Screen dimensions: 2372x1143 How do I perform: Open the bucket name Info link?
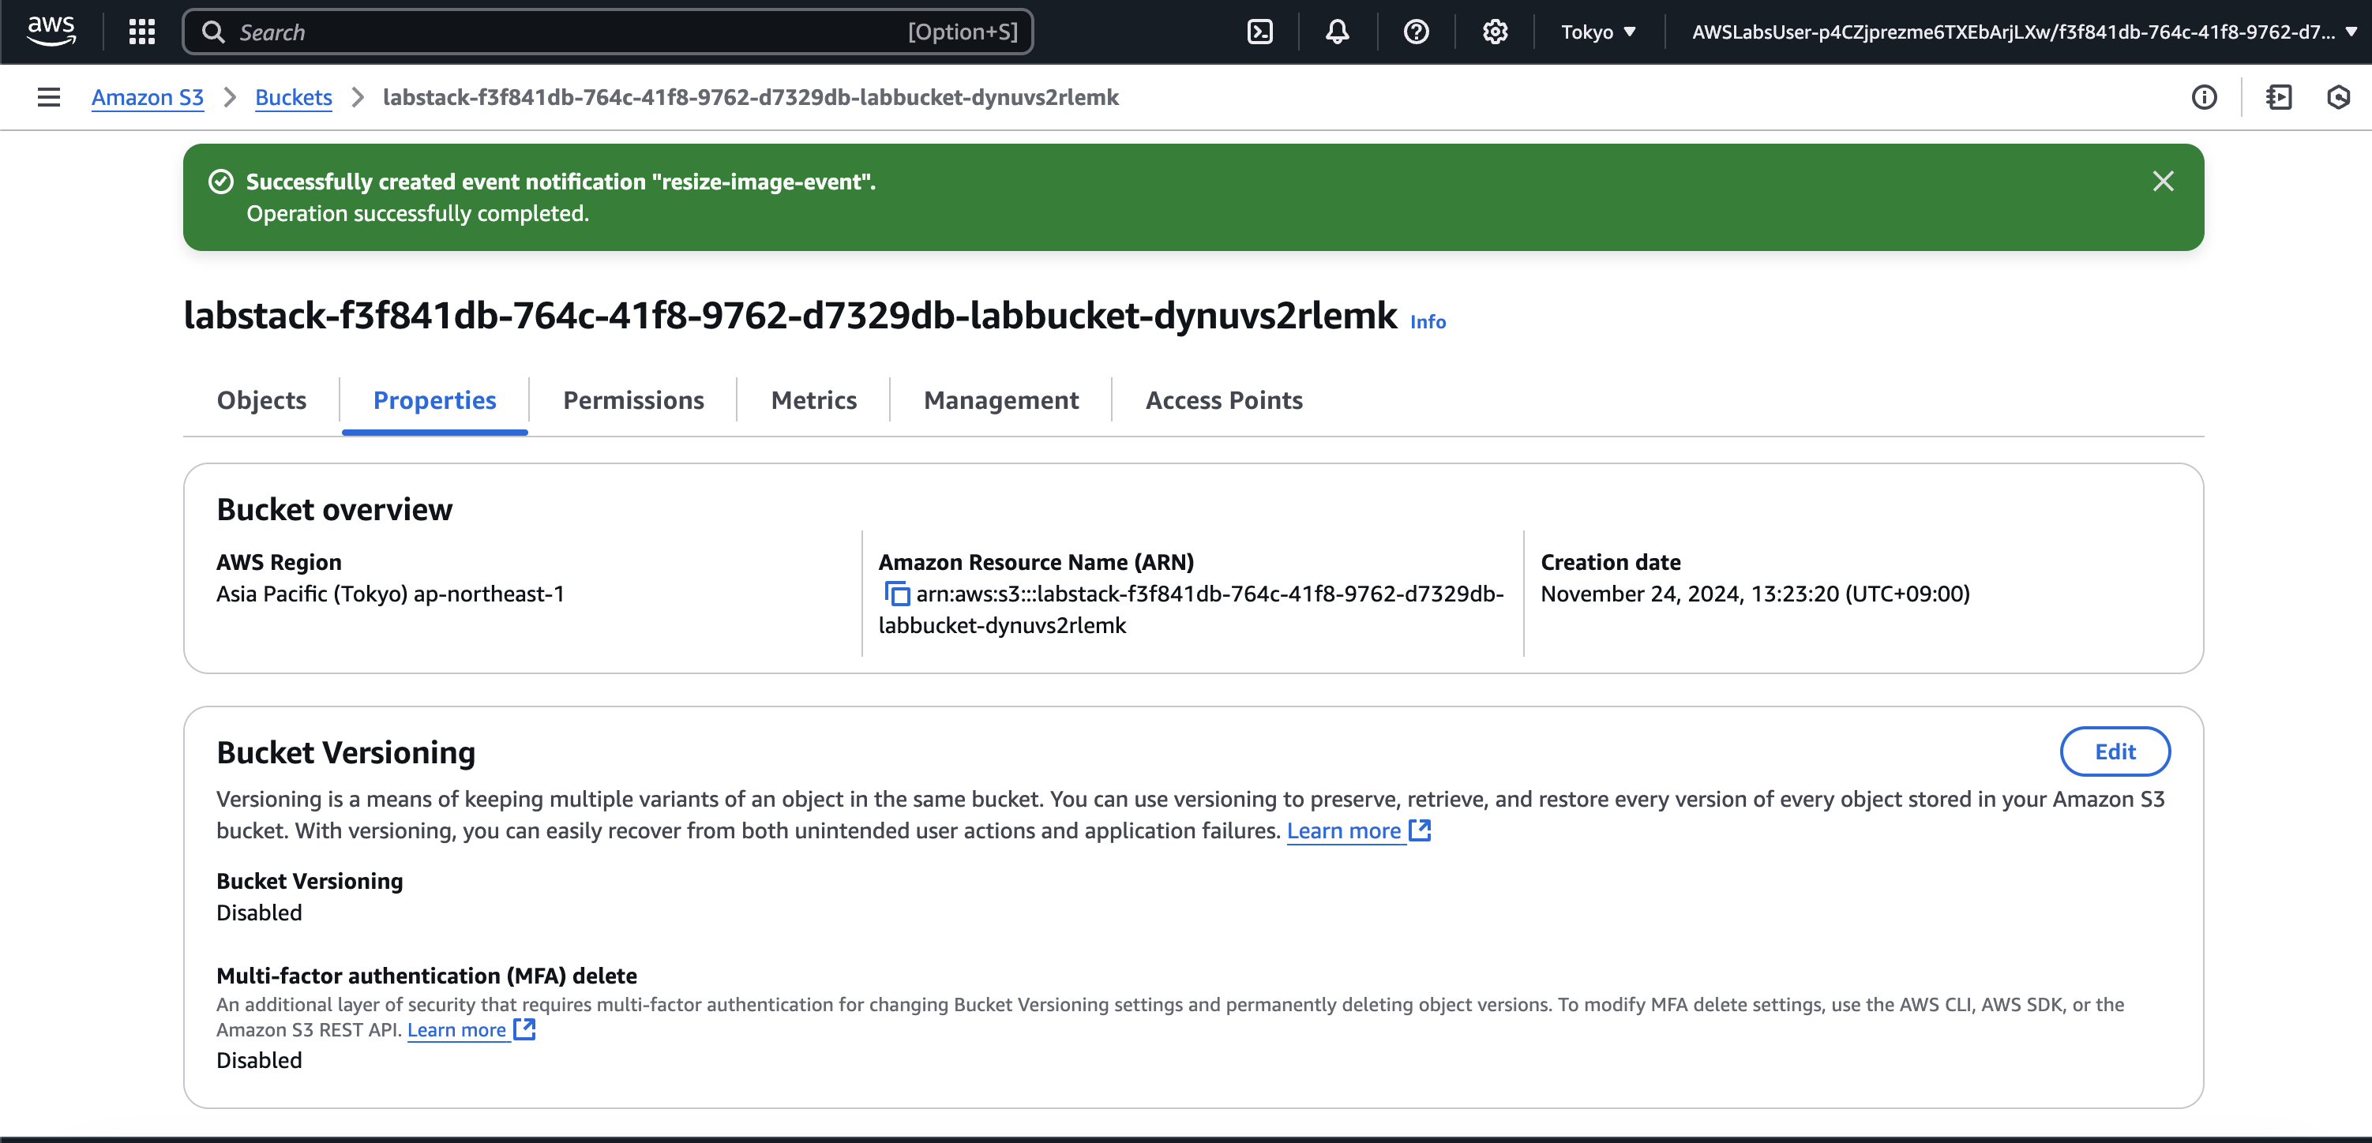click(x=1428, y=322)
